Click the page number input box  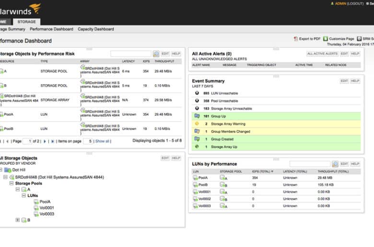(x=27, y=141)
